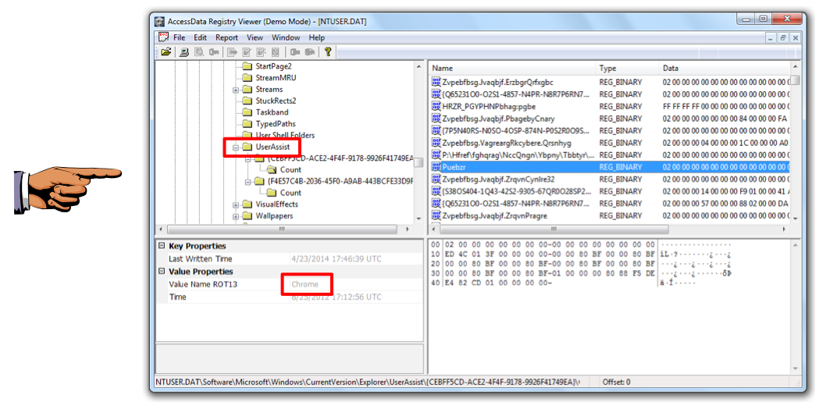Click the document-with-arrow report toolbar icon
This screenshot has height=409, width=819.
232,52
